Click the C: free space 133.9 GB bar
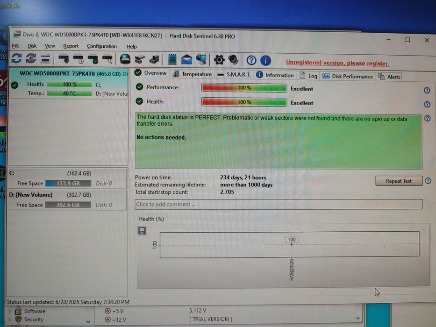 pyautogui.click(x=68, y=184)
